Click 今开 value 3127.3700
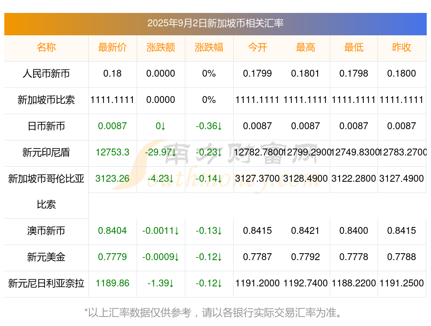Viewport: 431px width, 326px height. tap(257, 179)
